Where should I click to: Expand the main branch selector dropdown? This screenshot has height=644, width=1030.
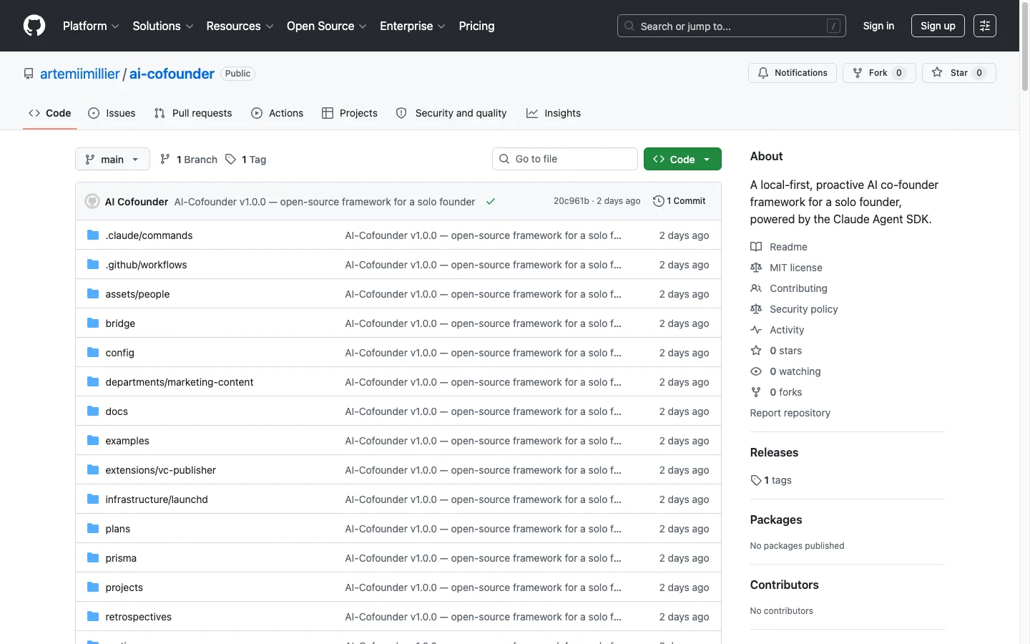(x=112, y=159)
